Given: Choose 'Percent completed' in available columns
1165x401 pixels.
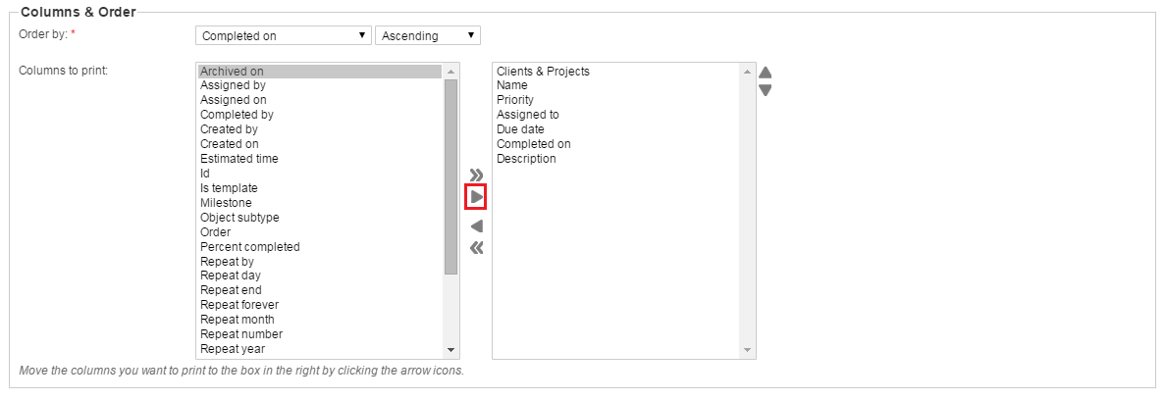Looking at the screenshot, I should (x=250, y=247).
